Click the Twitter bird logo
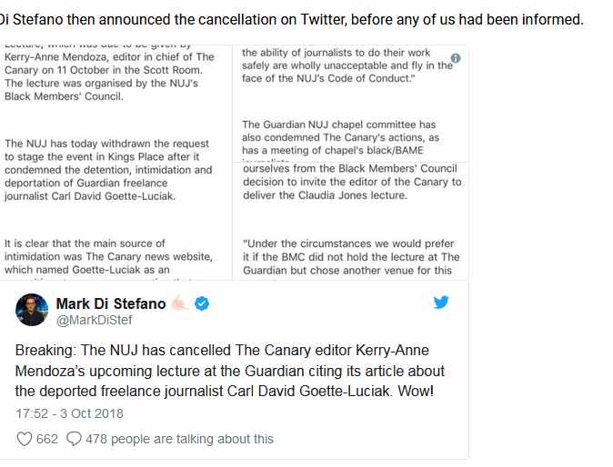The height and width of the screenshot is (467, 613). point(441,303)
